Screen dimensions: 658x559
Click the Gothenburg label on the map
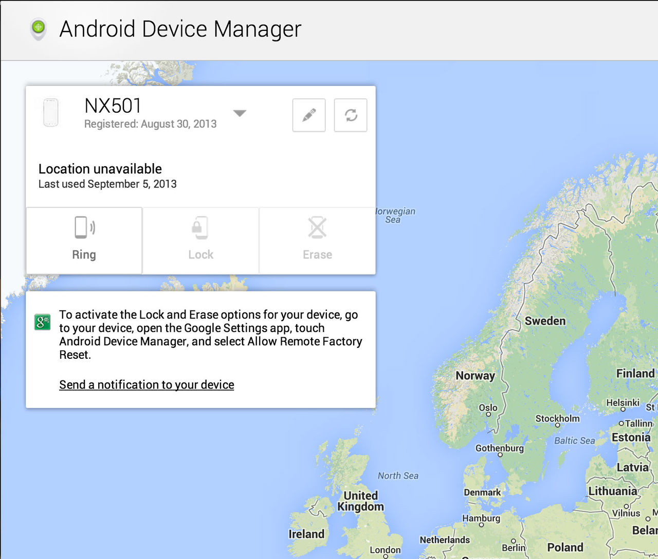[x=500, y=448]
